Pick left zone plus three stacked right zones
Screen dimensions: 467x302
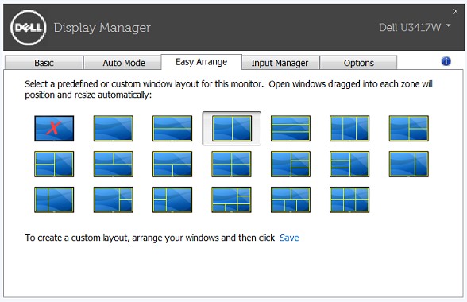coord(291,164)
